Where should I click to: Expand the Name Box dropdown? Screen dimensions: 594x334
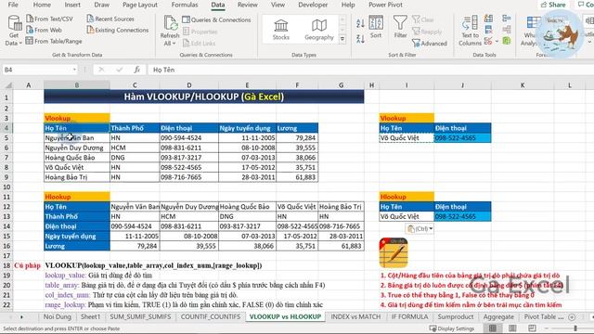coord(74,70)
